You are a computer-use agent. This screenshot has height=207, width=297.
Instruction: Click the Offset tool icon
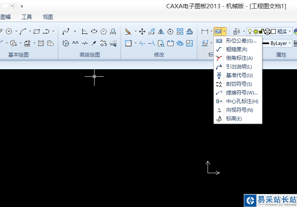[189, 31]
